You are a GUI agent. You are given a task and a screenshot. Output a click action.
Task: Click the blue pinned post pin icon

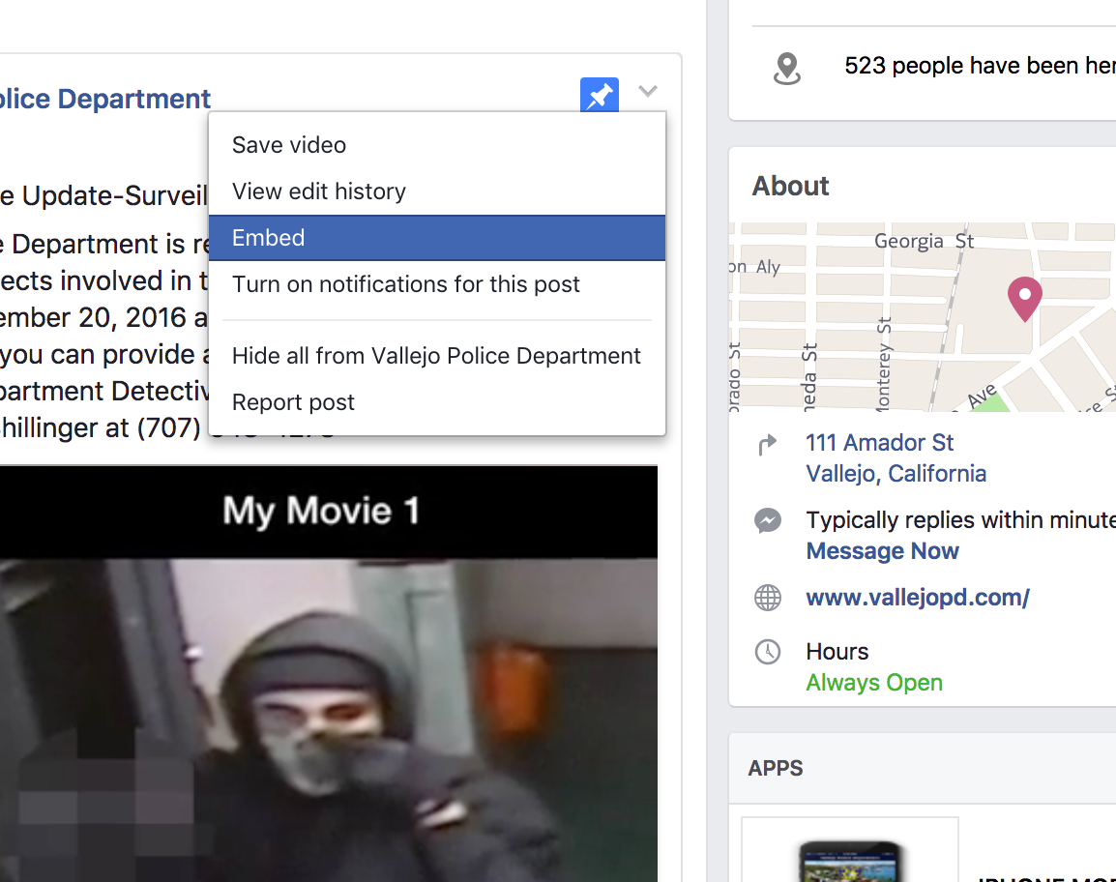[x=600, y=95]
